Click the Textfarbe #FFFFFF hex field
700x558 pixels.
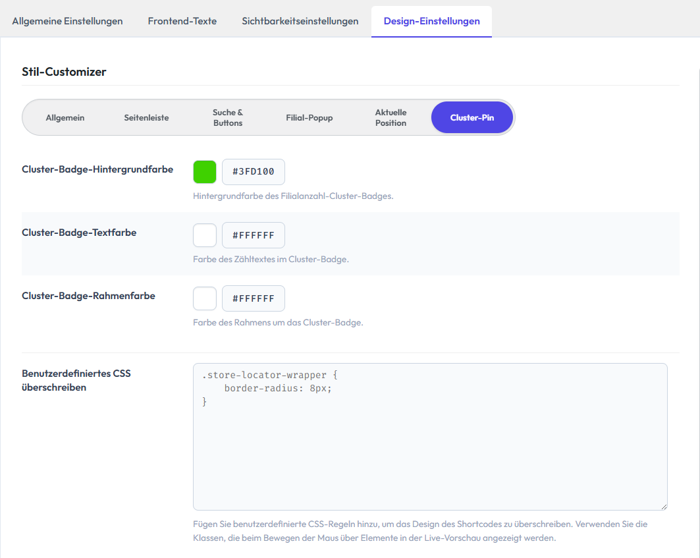tap(254, 235)
